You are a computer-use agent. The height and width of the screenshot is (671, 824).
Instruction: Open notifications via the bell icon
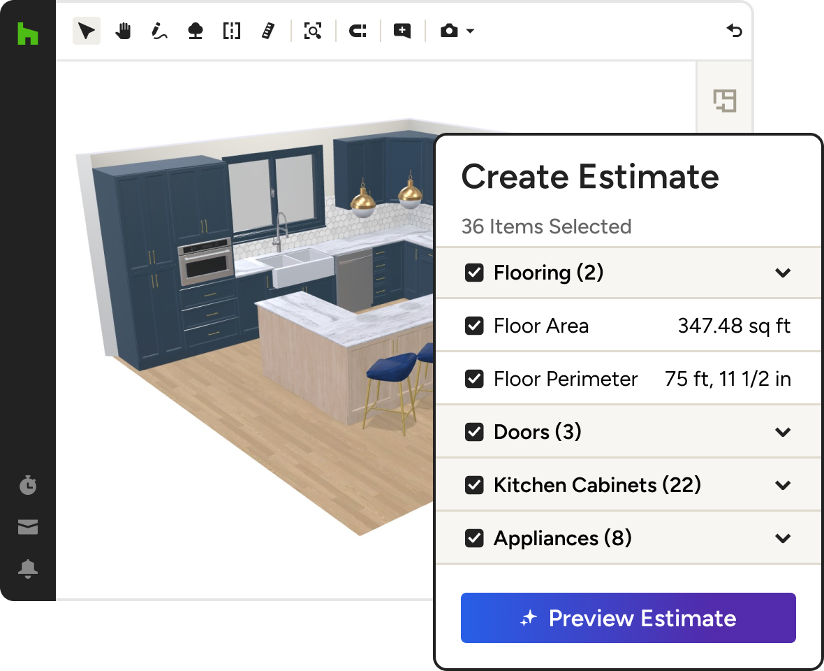coord(28,568)
